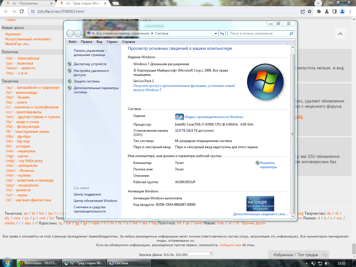Click the Windows 7 upgrade access link
The image size is (356, 267).
184,88
